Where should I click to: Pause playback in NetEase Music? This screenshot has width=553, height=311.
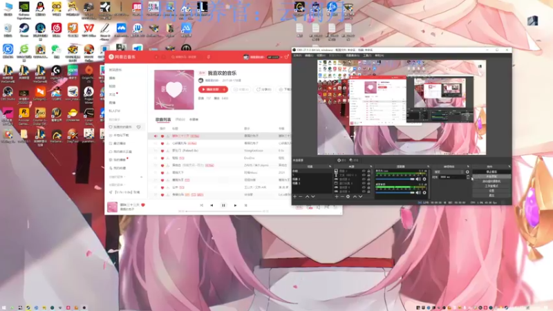point(223,205)
